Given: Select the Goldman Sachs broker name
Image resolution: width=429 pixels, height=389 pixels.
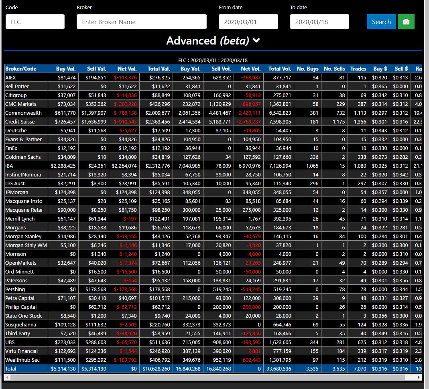Looking at the screenshot, I should (23, 157).
